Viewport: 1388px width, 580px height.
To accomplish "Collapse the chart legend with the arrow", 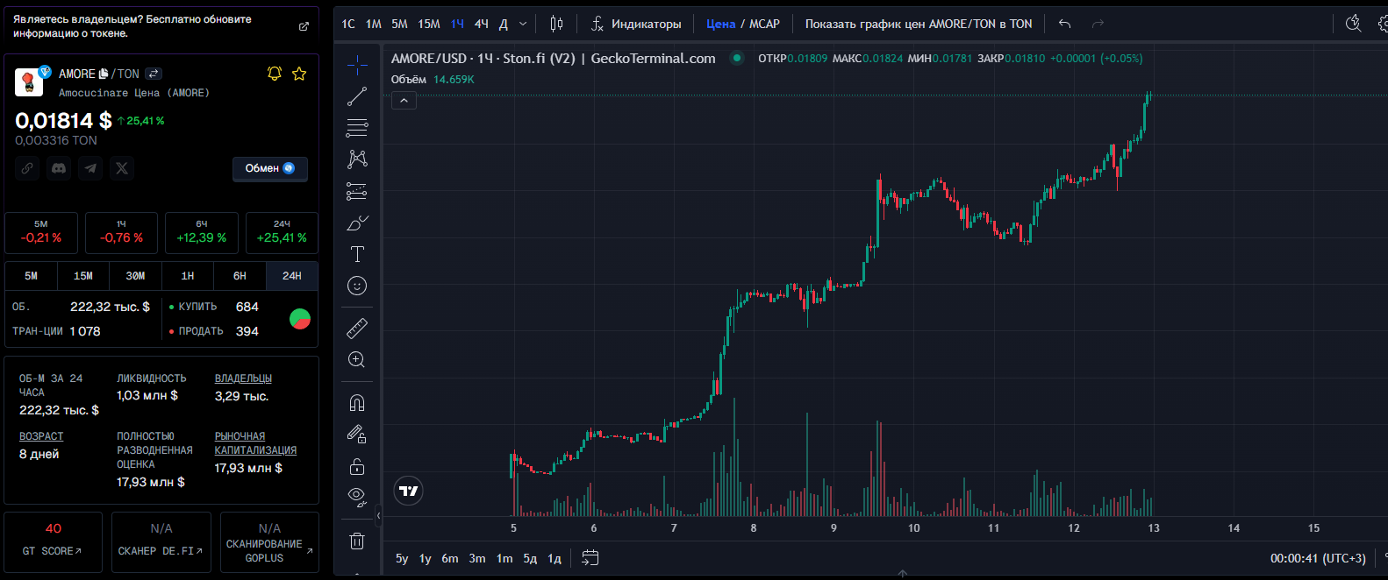I will [x=404, y=101].
